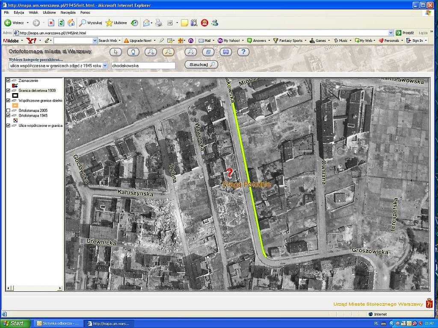Open the Ulubione menu in menu bar
The image size is (438, 328).
49,12
